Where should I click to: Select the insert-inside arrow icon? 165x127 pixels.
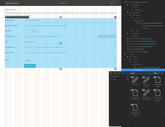(119, 73)
